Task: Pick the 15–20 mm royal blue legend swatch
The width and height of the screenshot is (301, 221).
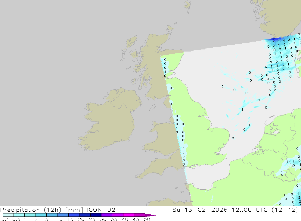Action: pyautogui.click(x=74, y=215)
